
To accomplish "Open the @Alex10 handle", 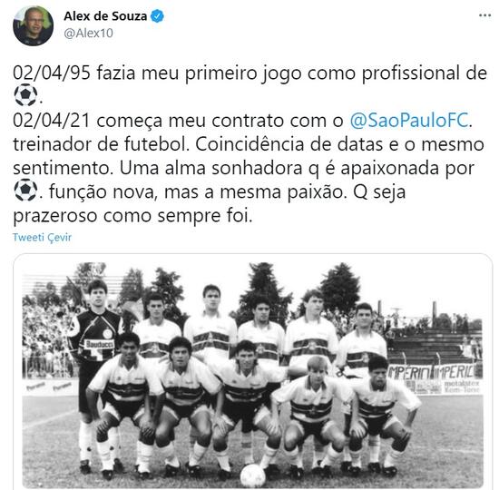I will click(89, 33).
